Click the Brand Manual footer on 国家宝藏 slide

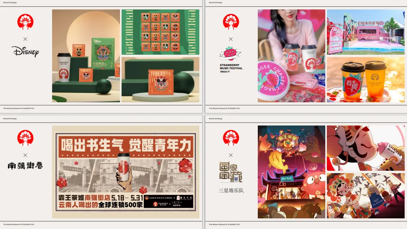224,224
